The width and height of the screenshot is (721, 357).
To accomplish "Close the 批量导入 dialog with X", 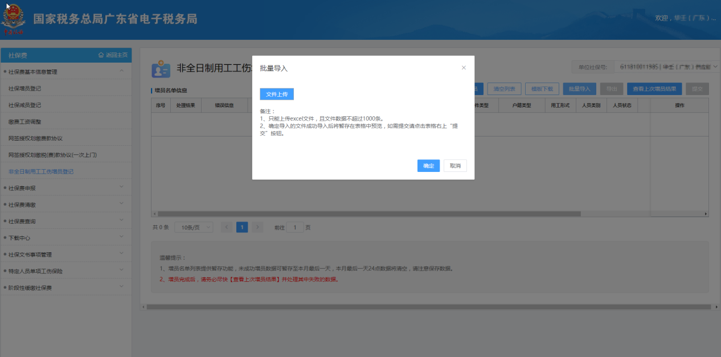I will coord(464,68).
